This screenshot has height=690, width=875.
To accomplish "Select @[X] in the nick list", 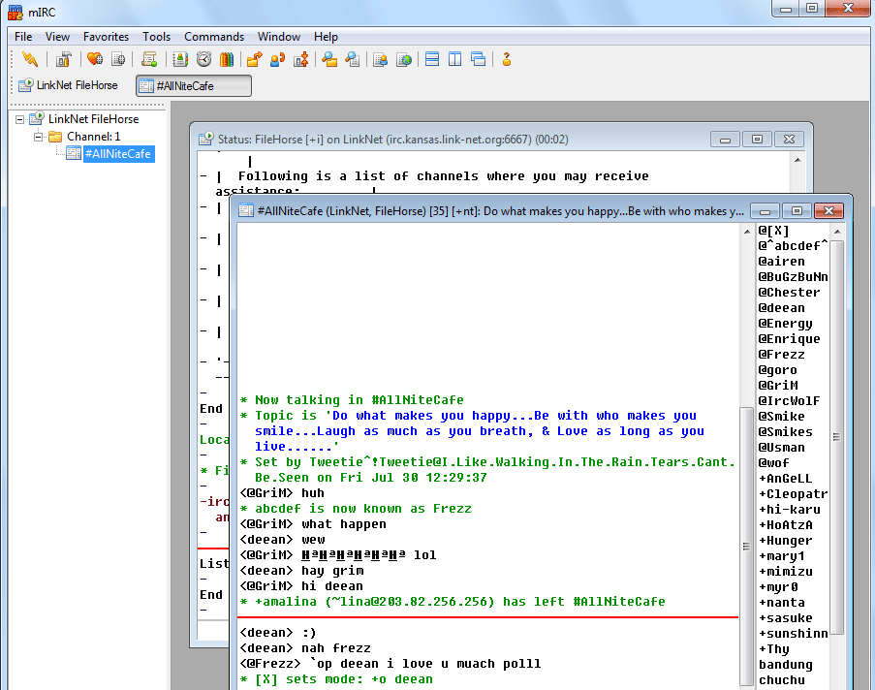I will tap(773, 231).
